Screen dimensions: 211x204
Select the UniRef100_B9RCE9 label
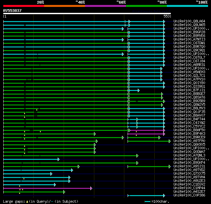(189, 137)
